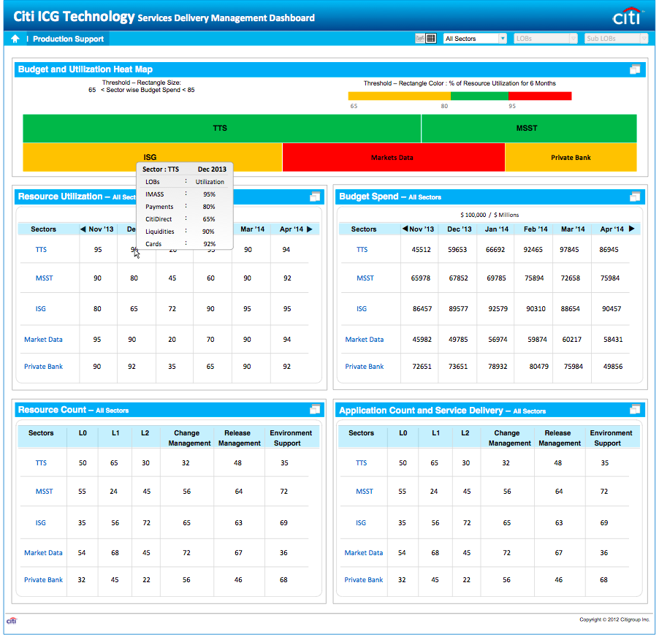Image resolution: width=659 pixels, height=637 pixels.
Task: Click Change Management header in Resource Count
Action: (189, 438)
